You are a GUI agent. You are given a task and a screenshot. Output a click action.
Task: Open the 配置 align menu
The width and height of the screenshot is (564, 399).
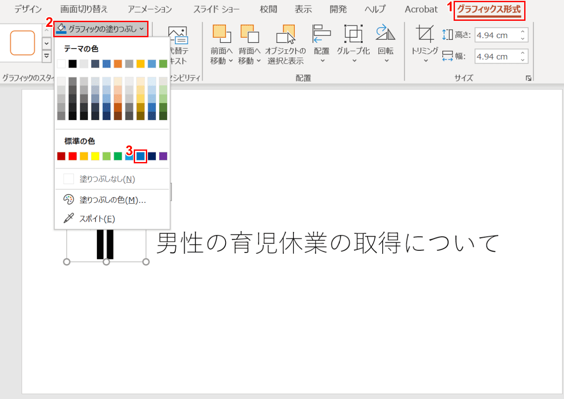[322, 45]
